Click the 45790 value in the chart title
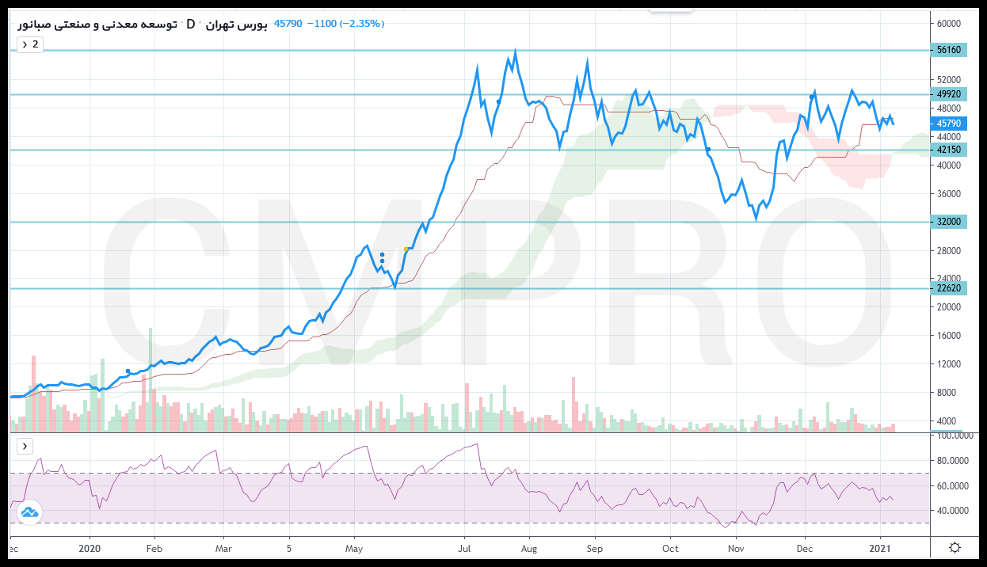This screenshot has height=567, width=987. (288, 24)
